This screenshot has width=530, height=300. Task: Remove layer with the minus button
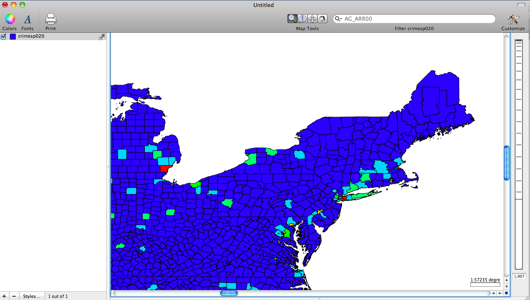[14, 296]
